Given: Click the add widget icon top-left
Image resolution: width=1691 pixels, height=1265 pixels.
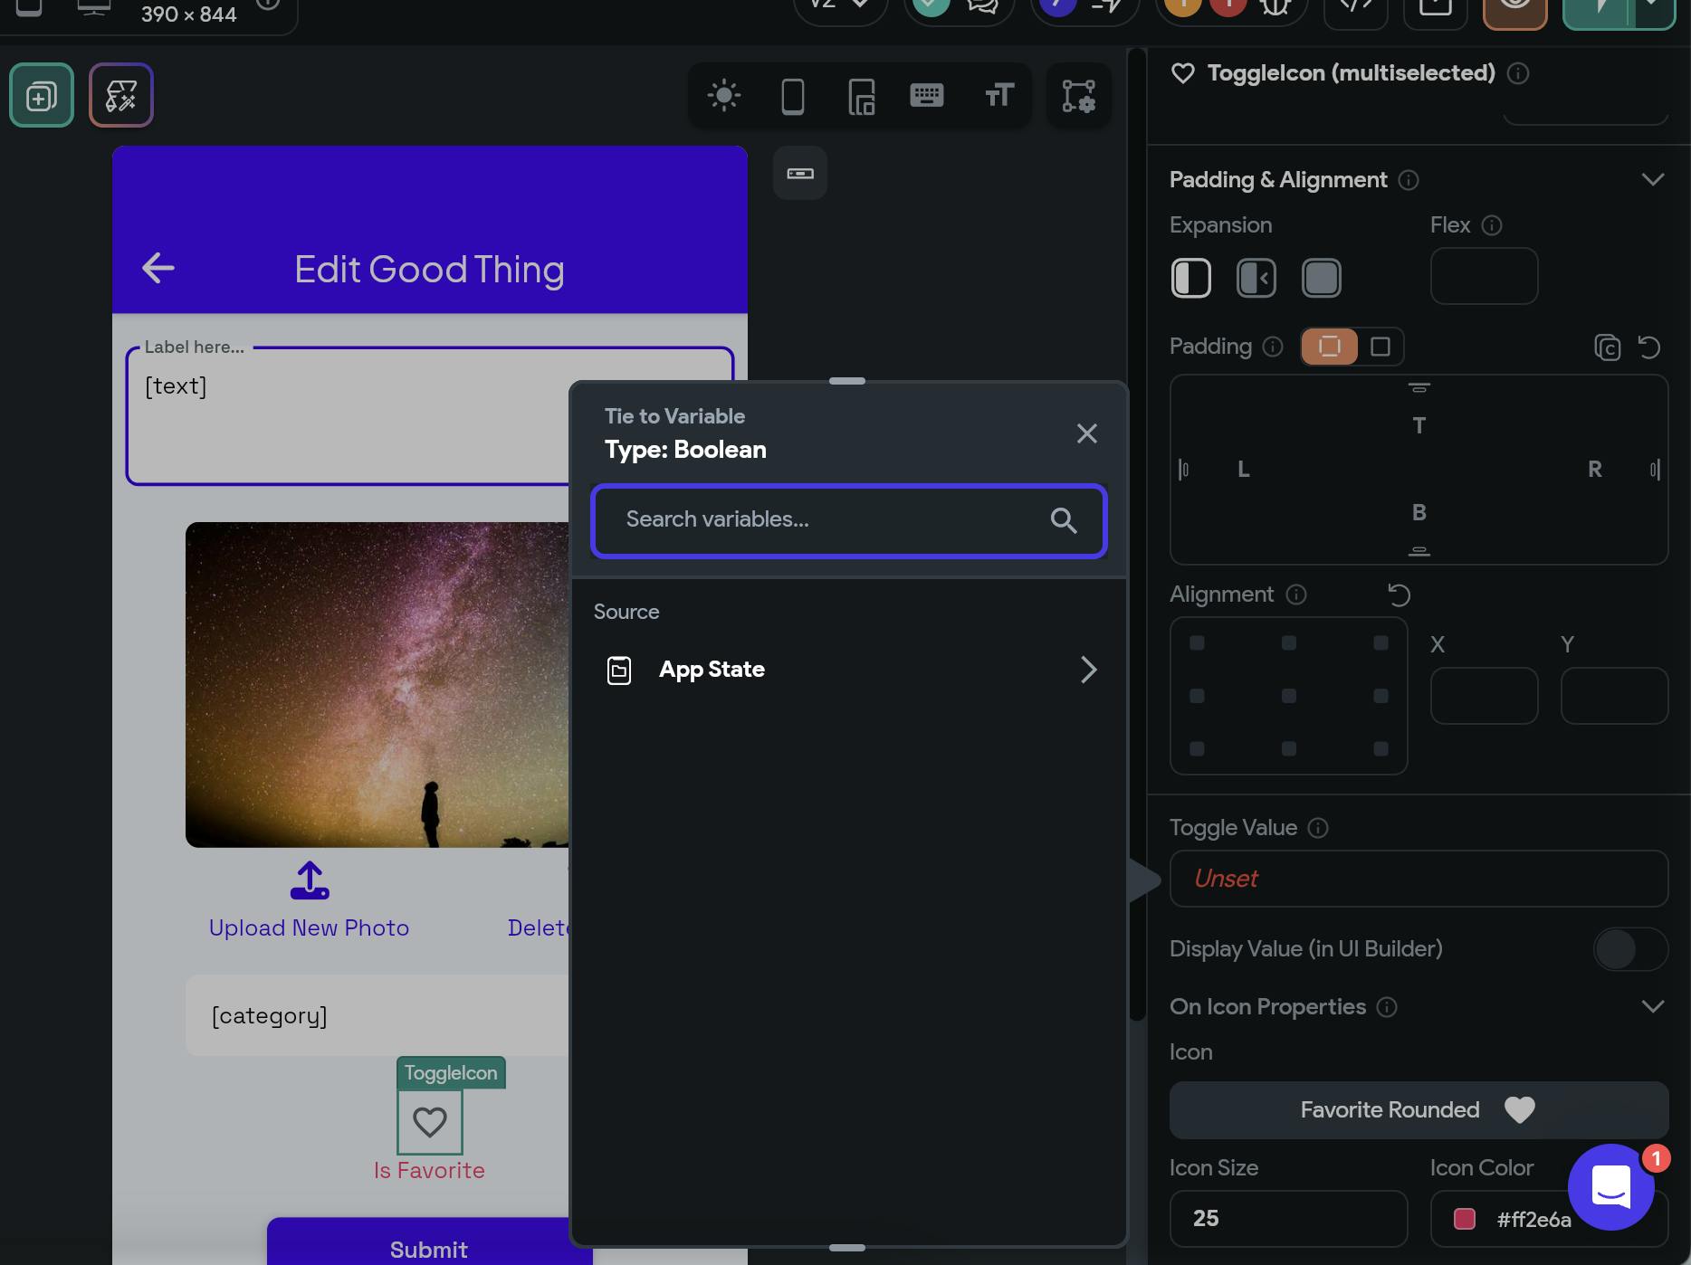Looking at the screenshot, I should pyautogui.click(x=42, y=95).
